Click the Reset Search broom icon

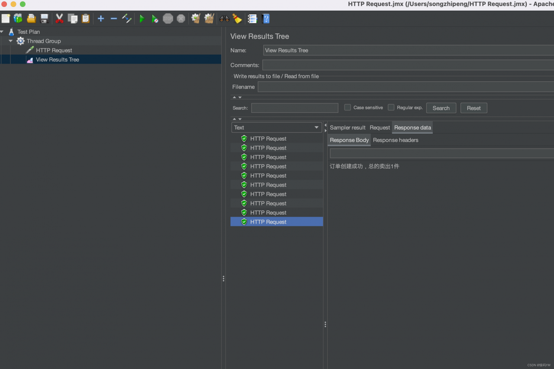point(237,19)
